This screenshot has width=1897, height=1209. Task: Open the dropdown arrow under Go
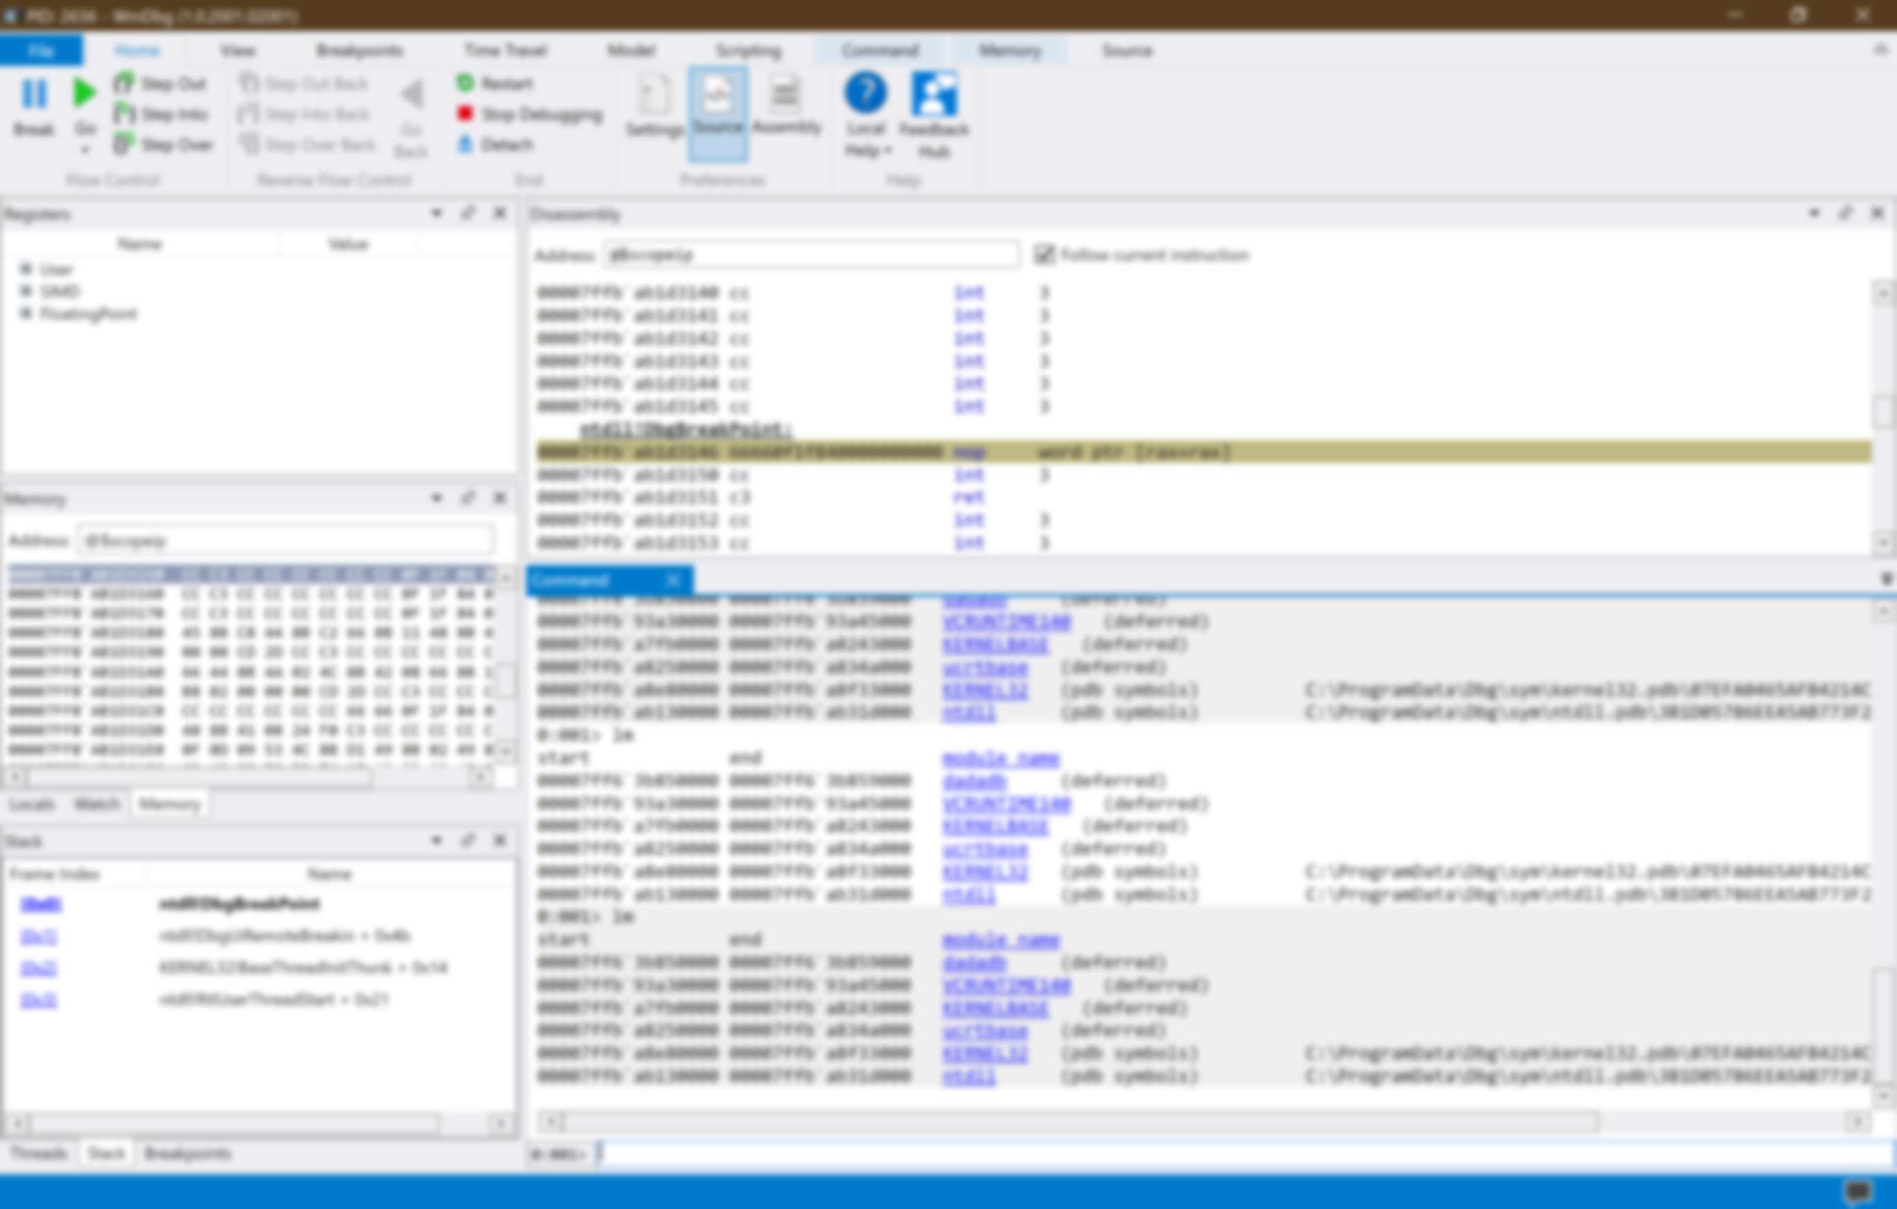point(85,150)
